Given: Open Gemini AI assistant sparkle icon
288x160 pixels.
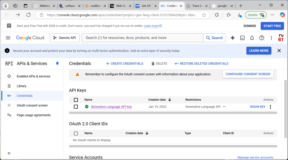Looking at the screenshot, I should [232, 38].
